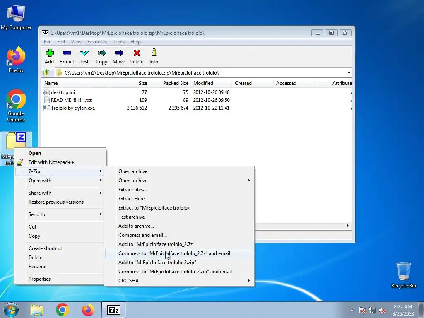Expand the Share with submenu
The width and height of the screenshot is (424, 318).
100,193
